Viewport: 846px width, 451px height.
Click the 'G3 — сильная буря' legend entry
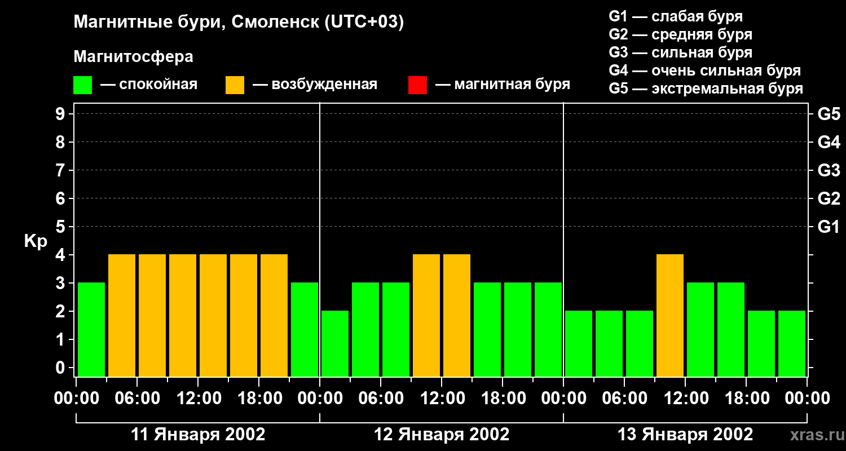click(x=681, y=52)
